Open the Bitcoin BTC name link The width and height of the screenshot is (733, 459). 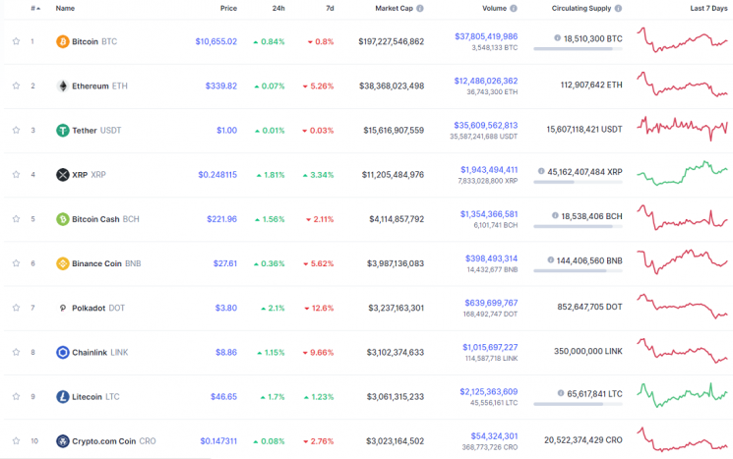point(94,41)
